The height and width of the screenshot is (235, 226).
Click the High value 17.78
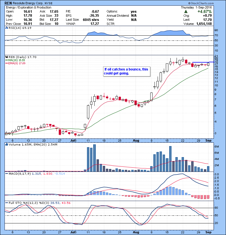click(28, 16)
